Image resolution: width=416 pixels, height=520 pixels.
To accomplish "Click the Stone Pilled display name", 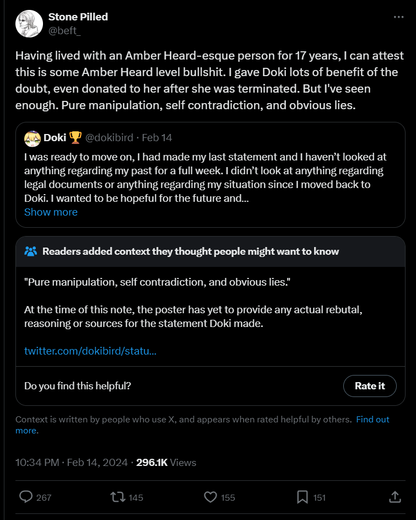I will point(78,17).
